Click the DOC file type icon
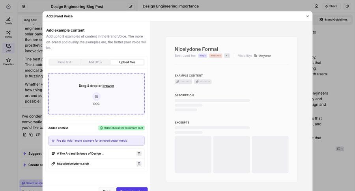Screen dimensions: 355x191 tap(97, 97)
